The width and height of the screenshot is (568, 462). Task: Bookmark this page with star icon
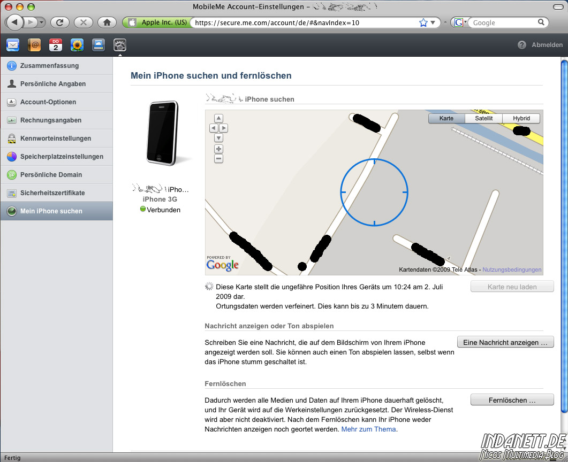coord(423,23)
